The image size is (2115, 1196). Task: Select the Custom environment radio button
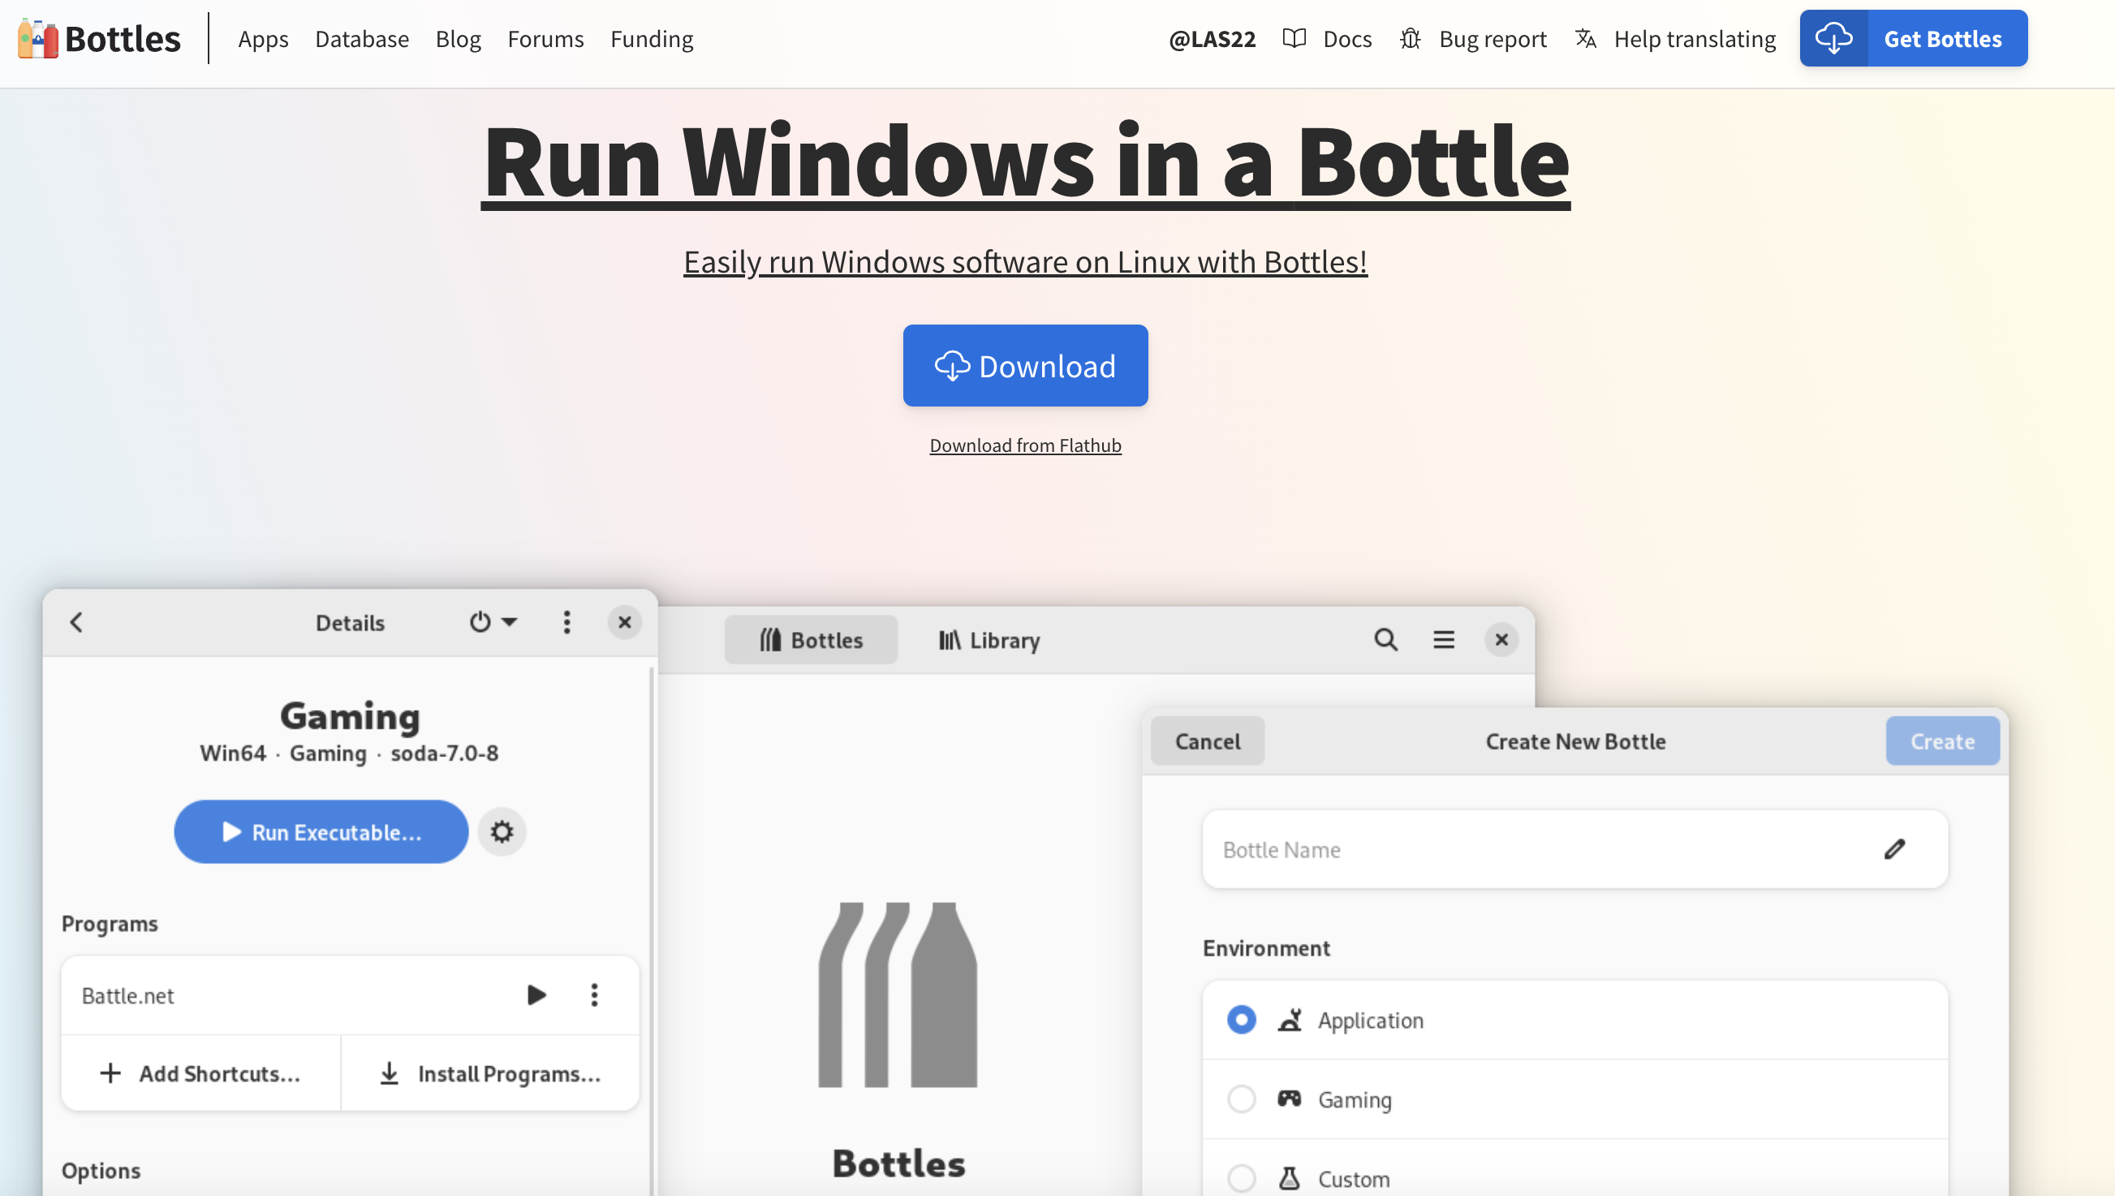1241,1178
